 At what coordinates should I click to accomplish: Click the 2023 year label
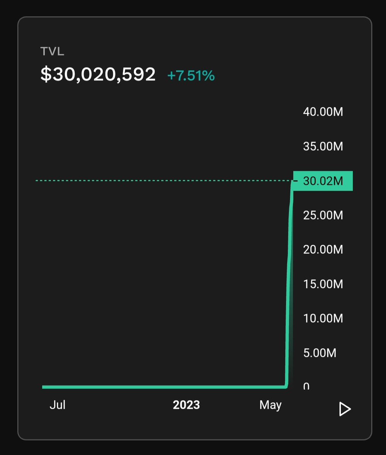click(186, 405)
